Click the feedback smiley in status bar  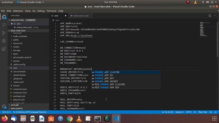[211, 112]
